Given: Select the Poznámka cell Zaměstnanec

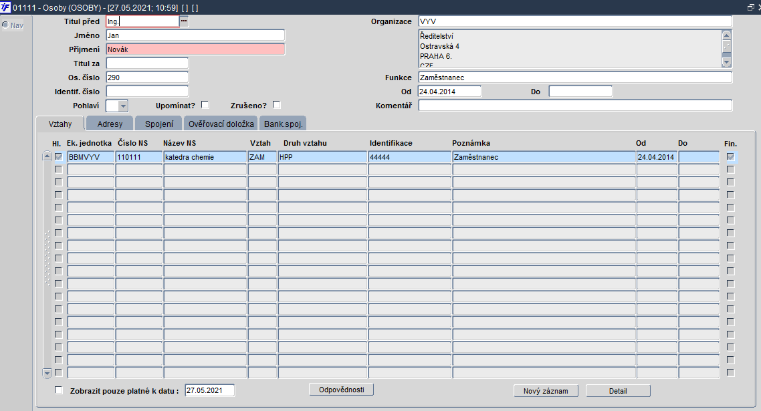Looking at the screenshot, I should click(544, 157).
